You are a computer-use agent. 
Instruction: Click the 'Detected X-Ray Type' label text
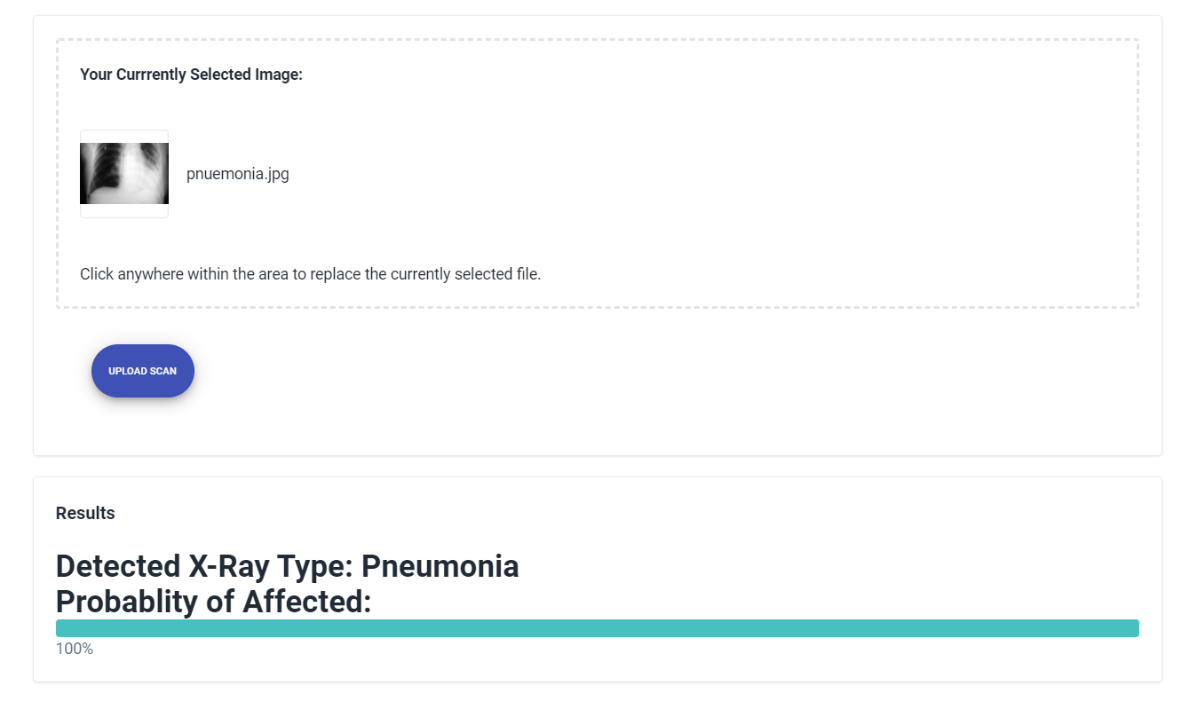pyautogui.click(x=204, y=566)
